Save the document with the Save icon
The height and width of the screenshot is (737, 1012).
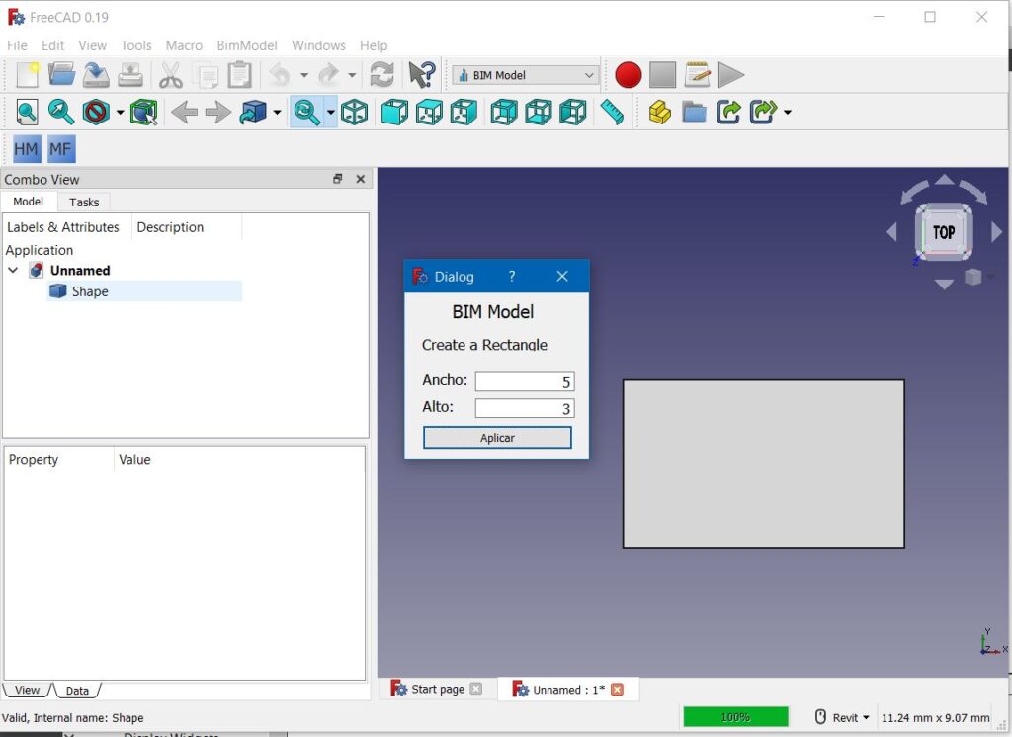coord(96,75)
